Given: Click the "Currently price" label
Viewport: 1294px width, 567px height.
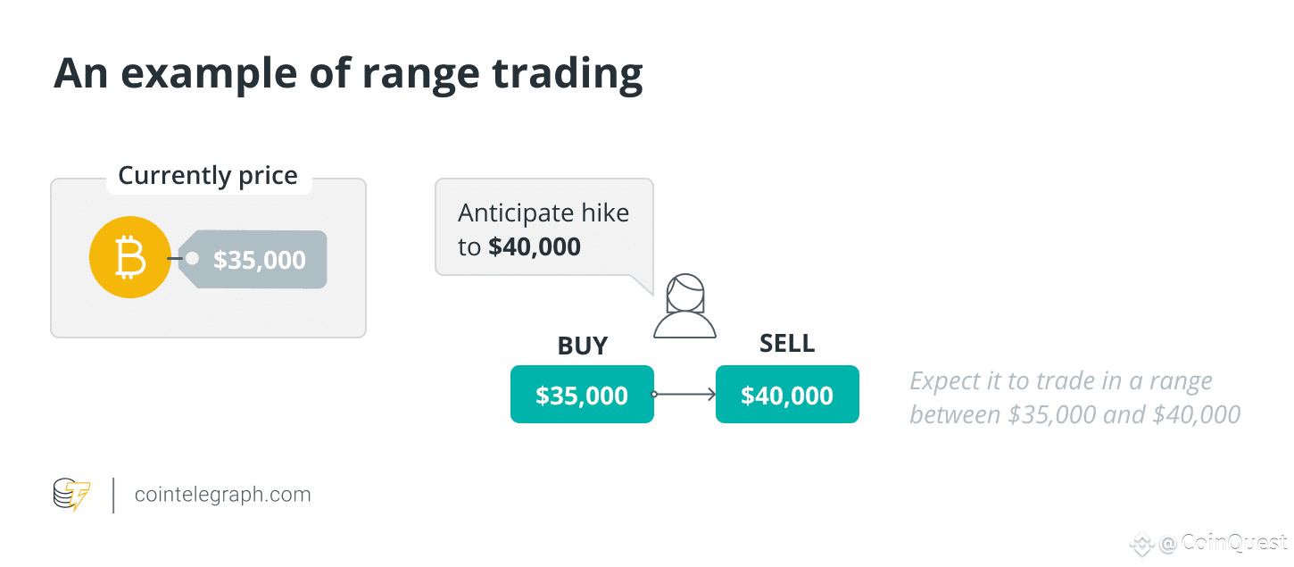Looking at the screenshot, I should [x=208, y=175].
